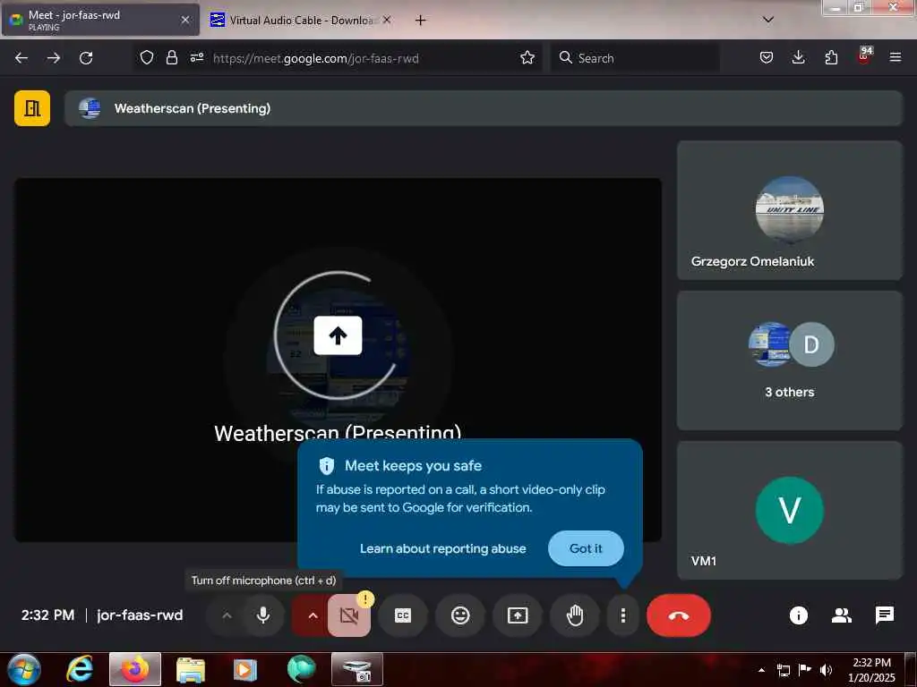
Task: Click the taskbar app with camera icon
Action: [x=356, y=669]
